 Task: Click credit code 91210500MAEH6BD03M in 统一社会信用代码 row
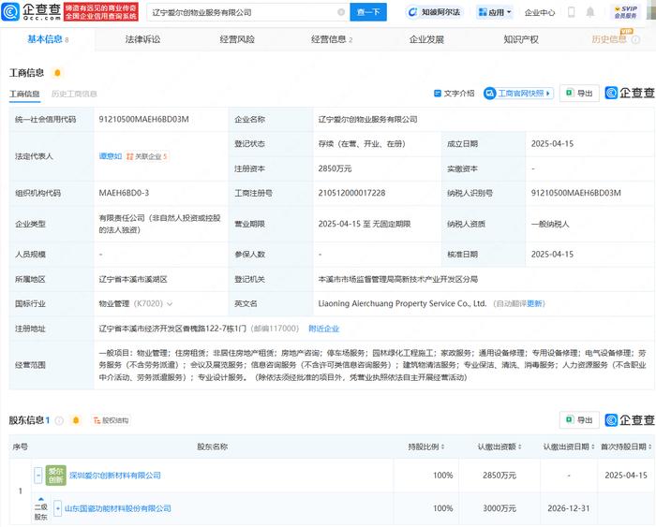tap(144, 119)
